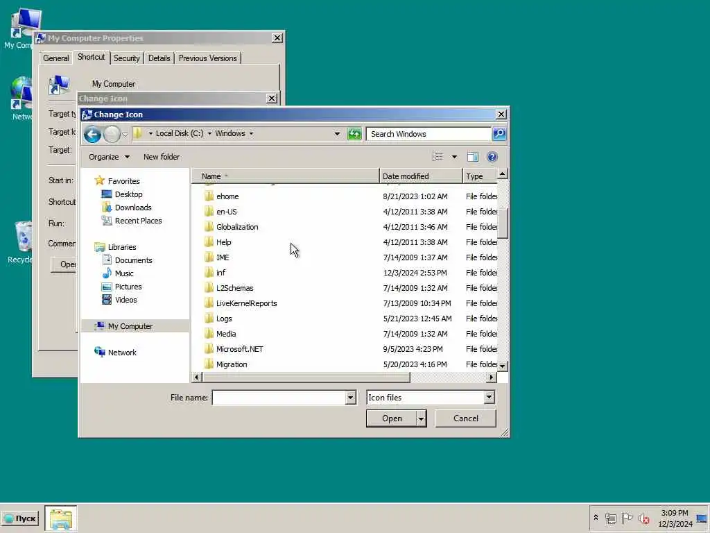
Task: Select Documents library
Action: coord(133,260)
